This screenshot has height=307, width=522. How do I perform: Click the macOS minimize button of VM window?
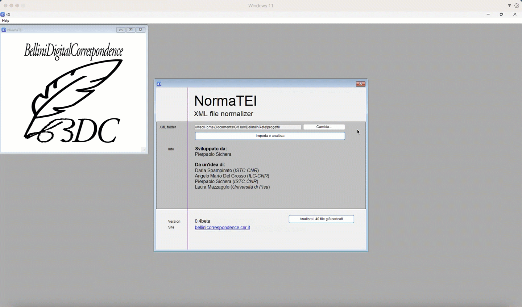(x=11, y=6)
